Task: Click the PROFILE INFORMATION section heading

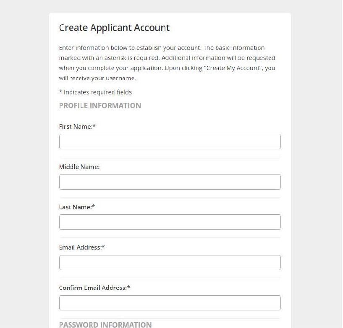Action: (x=100, y=106)
